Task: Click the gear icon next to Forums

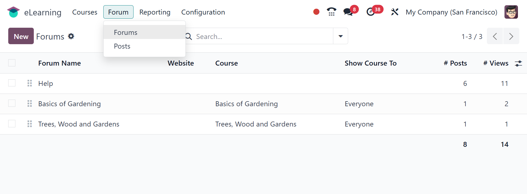Action: point(71,36)
